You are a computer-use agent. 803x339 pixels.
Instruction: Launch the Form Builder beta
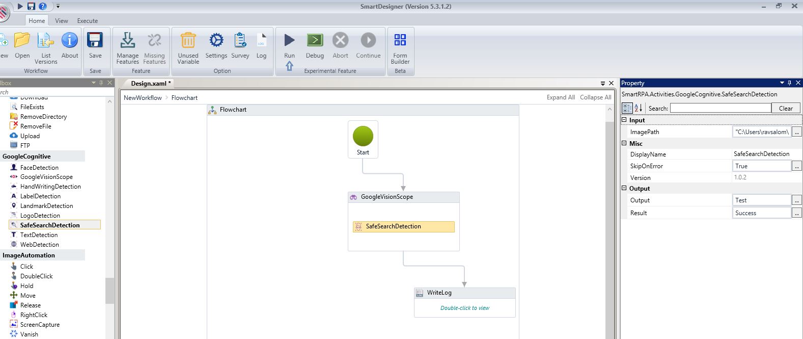(400, 41)
